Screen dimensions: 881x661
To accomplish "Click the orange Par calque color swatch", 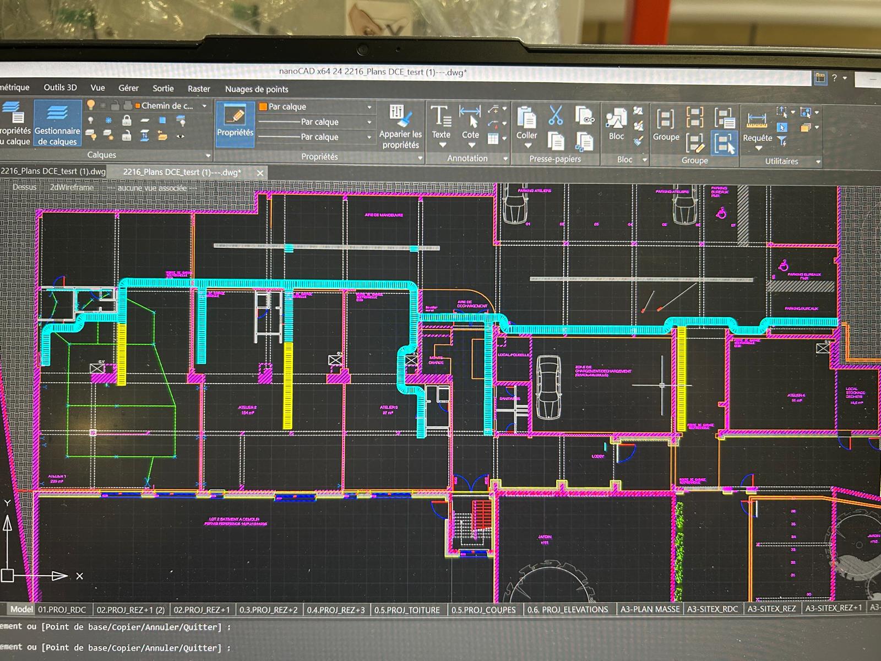I will [263, 106].
